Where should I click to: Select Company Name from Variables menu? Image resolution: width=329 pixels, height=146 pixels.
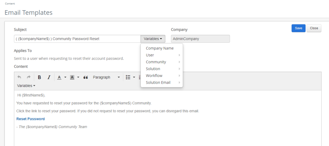(160, 48)
